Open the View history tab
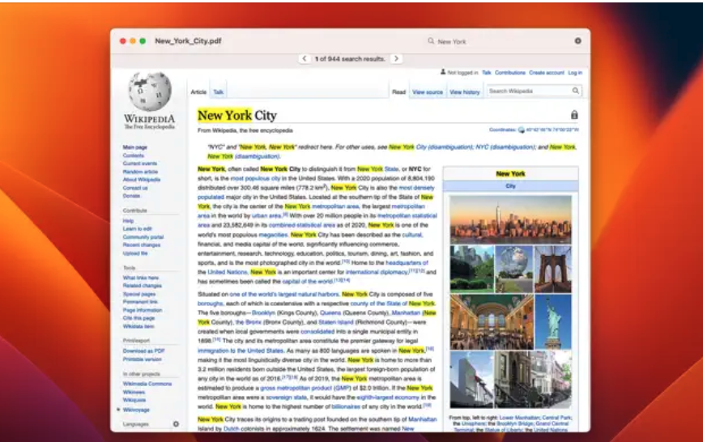 465,92
